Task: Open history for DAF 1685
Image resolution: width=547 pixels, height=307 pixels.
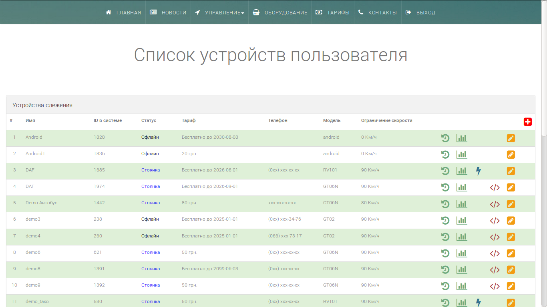Action: (445, 171)
